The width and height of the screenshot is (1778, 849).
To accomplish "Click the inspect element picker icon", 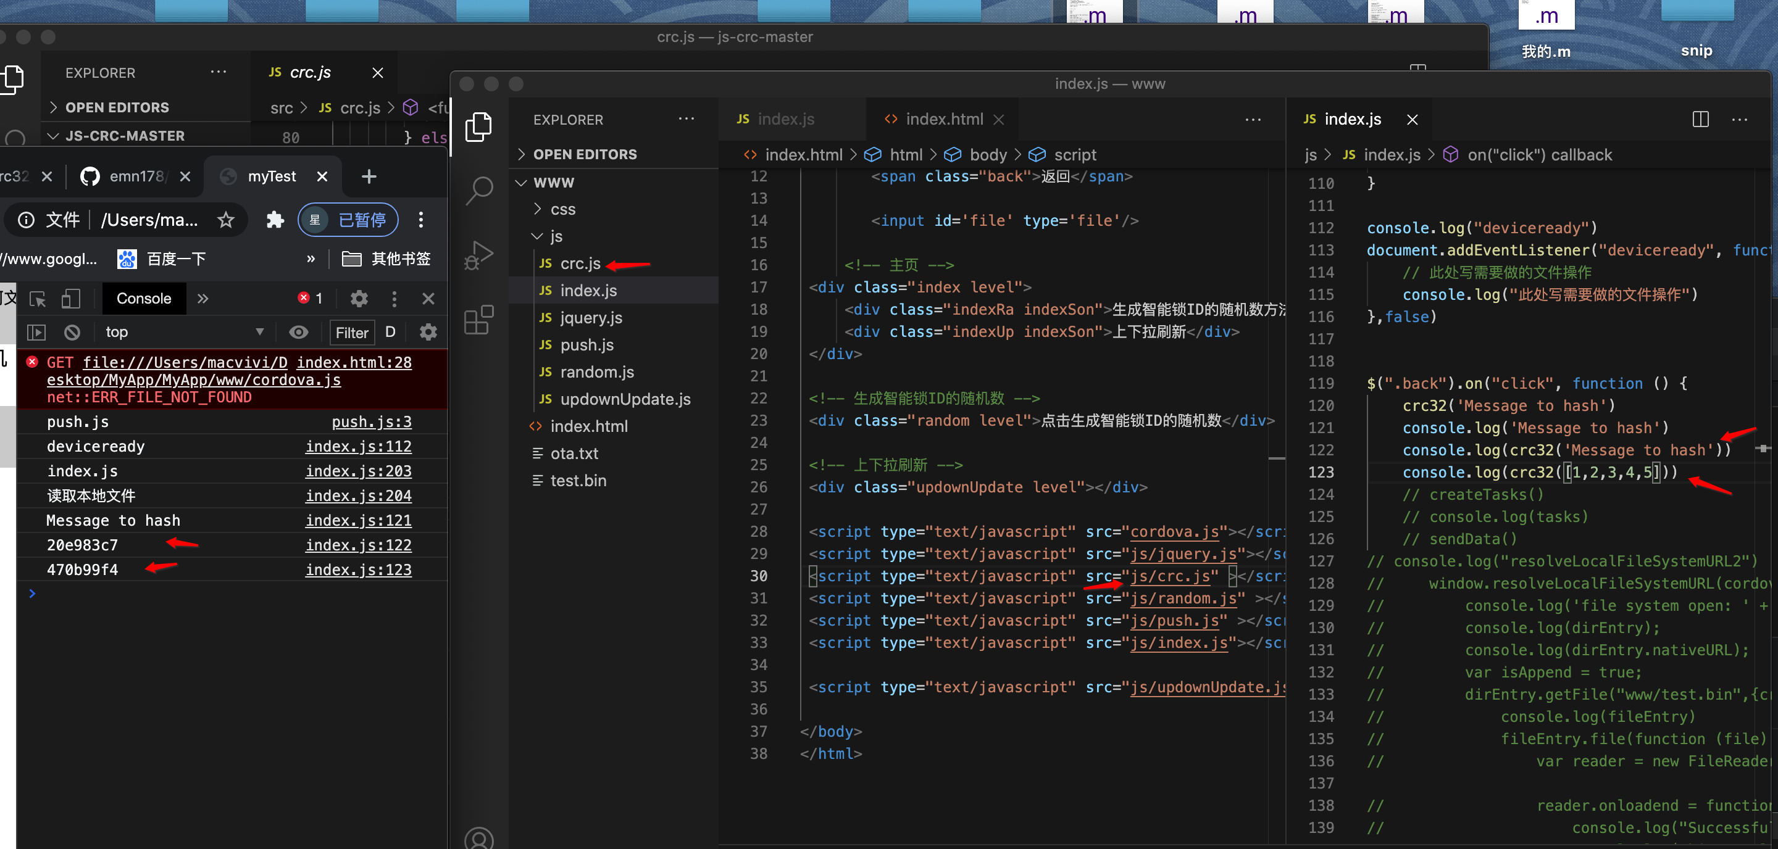I will [x=38, y=299].
